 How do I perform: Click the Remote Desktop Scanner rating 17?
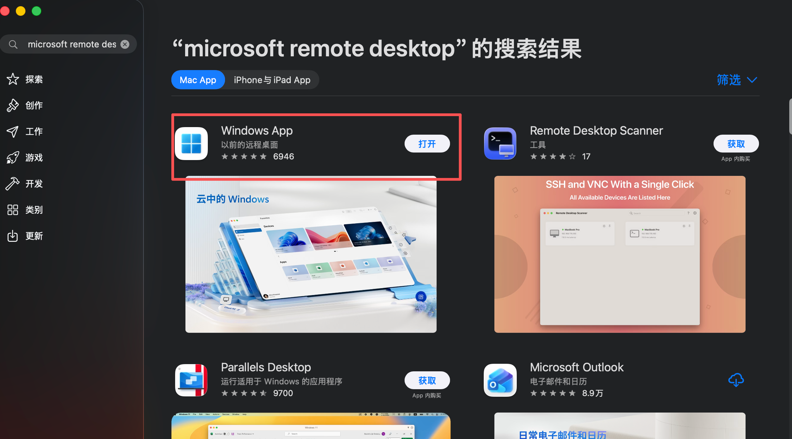pyautogui.click(x=560, y=157)
